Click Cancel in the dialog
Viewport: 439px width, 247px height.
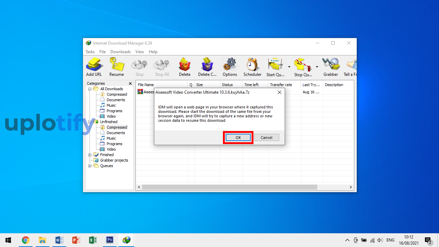[x=266, y=138]
